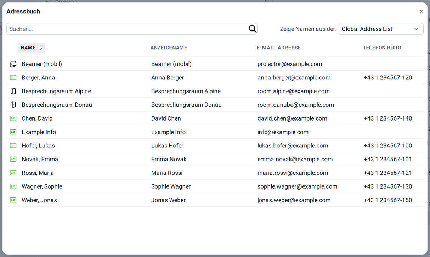Close the Adressbuch dialog

click(x=421, y=12)
